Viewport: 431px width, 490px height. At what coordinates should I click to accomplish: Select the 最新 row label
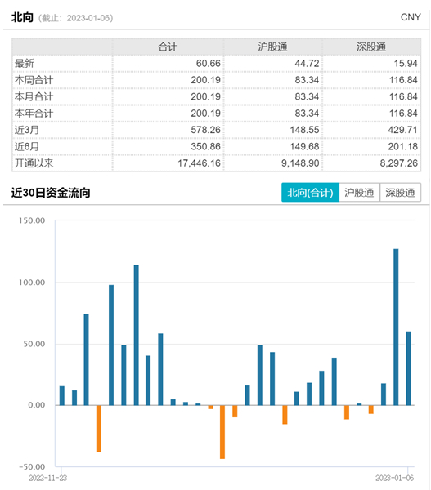(x=24, y=64)
